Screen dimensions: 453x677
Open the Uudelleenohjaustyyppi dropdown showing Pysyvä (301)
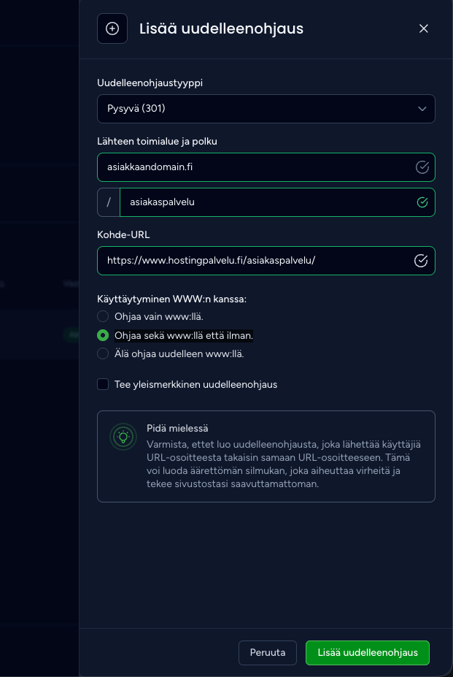(266, 109)
